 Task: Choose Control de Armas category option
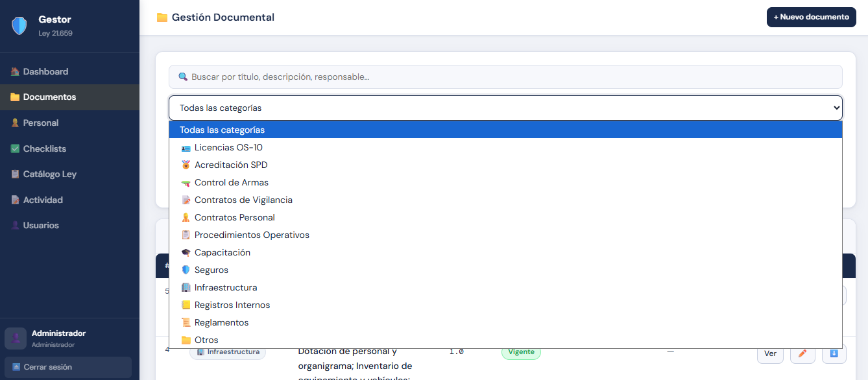point(505,182)
